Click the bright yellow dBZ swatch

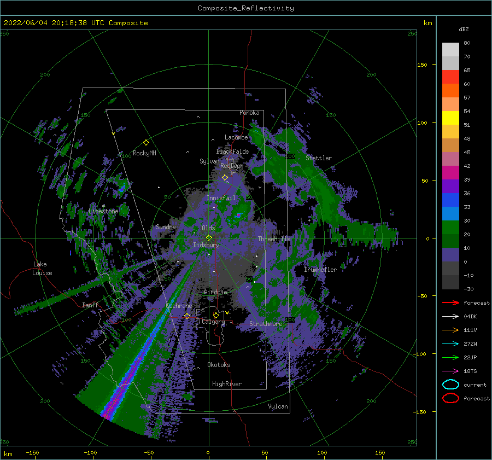coord(450,118)
